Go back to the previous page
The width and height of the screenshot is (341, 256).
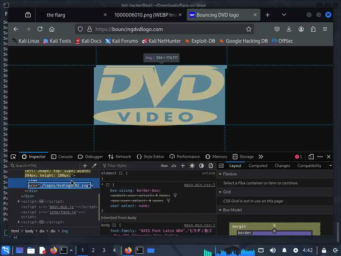(16, 29)
